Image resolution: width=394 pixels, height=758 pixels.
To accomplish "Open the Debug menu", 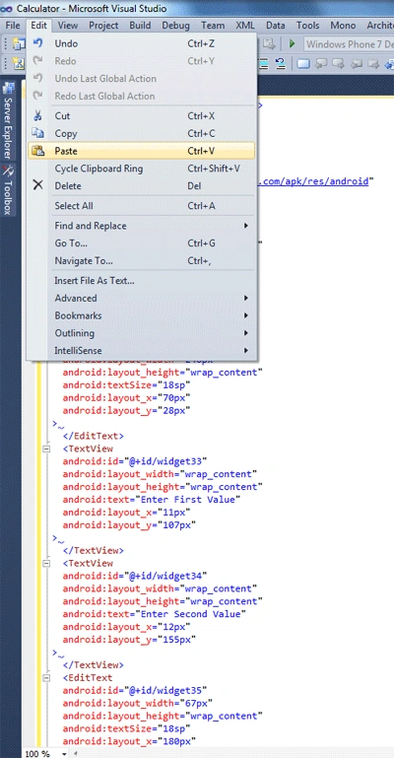I will 175,26.
